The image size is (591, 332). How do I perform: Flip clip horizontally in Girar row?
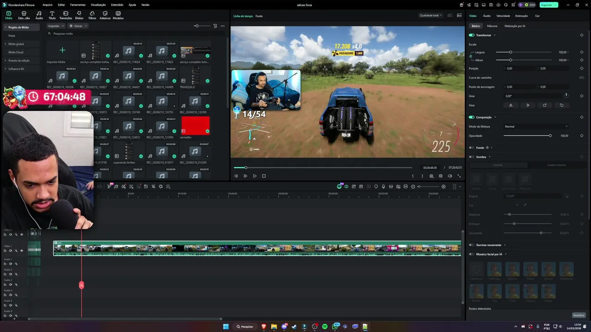coord(511,105)
